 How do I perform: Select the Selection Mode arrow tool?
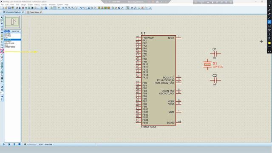pos(2,17)
